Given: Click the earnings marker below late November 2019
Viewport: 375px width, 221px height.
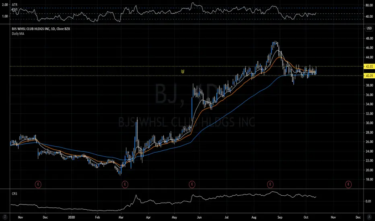Looking at the screenshot, I should [38, 184].
